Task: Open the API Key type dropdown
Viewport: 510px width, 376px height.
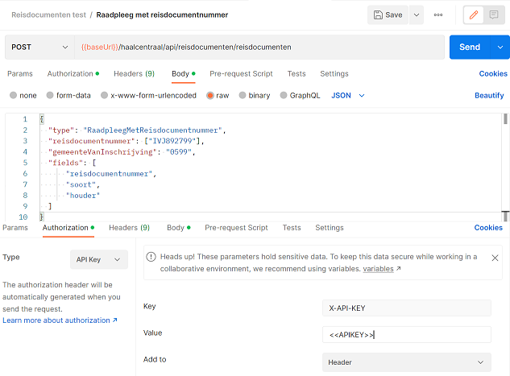Action: point(99,259)
